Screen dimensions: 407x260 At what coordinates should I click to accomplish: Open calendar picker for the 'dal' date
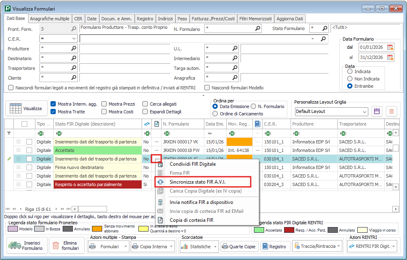[390, 47]
